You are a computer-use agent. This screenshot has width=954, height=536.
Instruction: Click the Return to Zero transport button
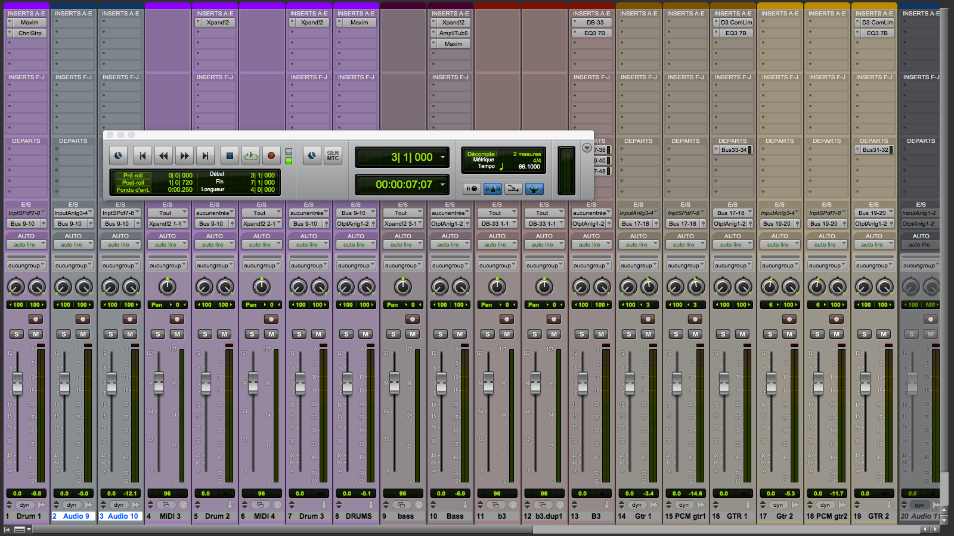[143, 156]
